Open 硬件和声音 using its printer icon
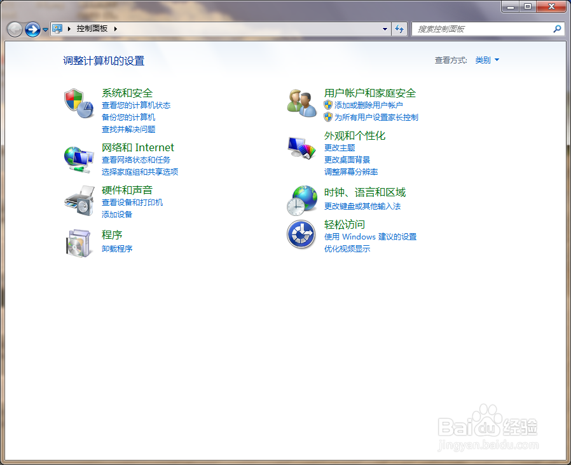571x465 pixels. (78, 201)
